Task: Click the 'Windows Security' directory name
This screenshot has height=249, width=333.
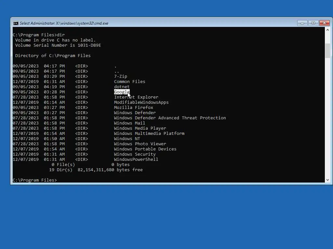Action: (135, 154)
